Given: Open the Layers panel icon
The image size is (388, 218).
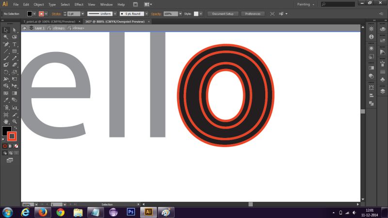Looking at the screenshot, I should (383, 91).
